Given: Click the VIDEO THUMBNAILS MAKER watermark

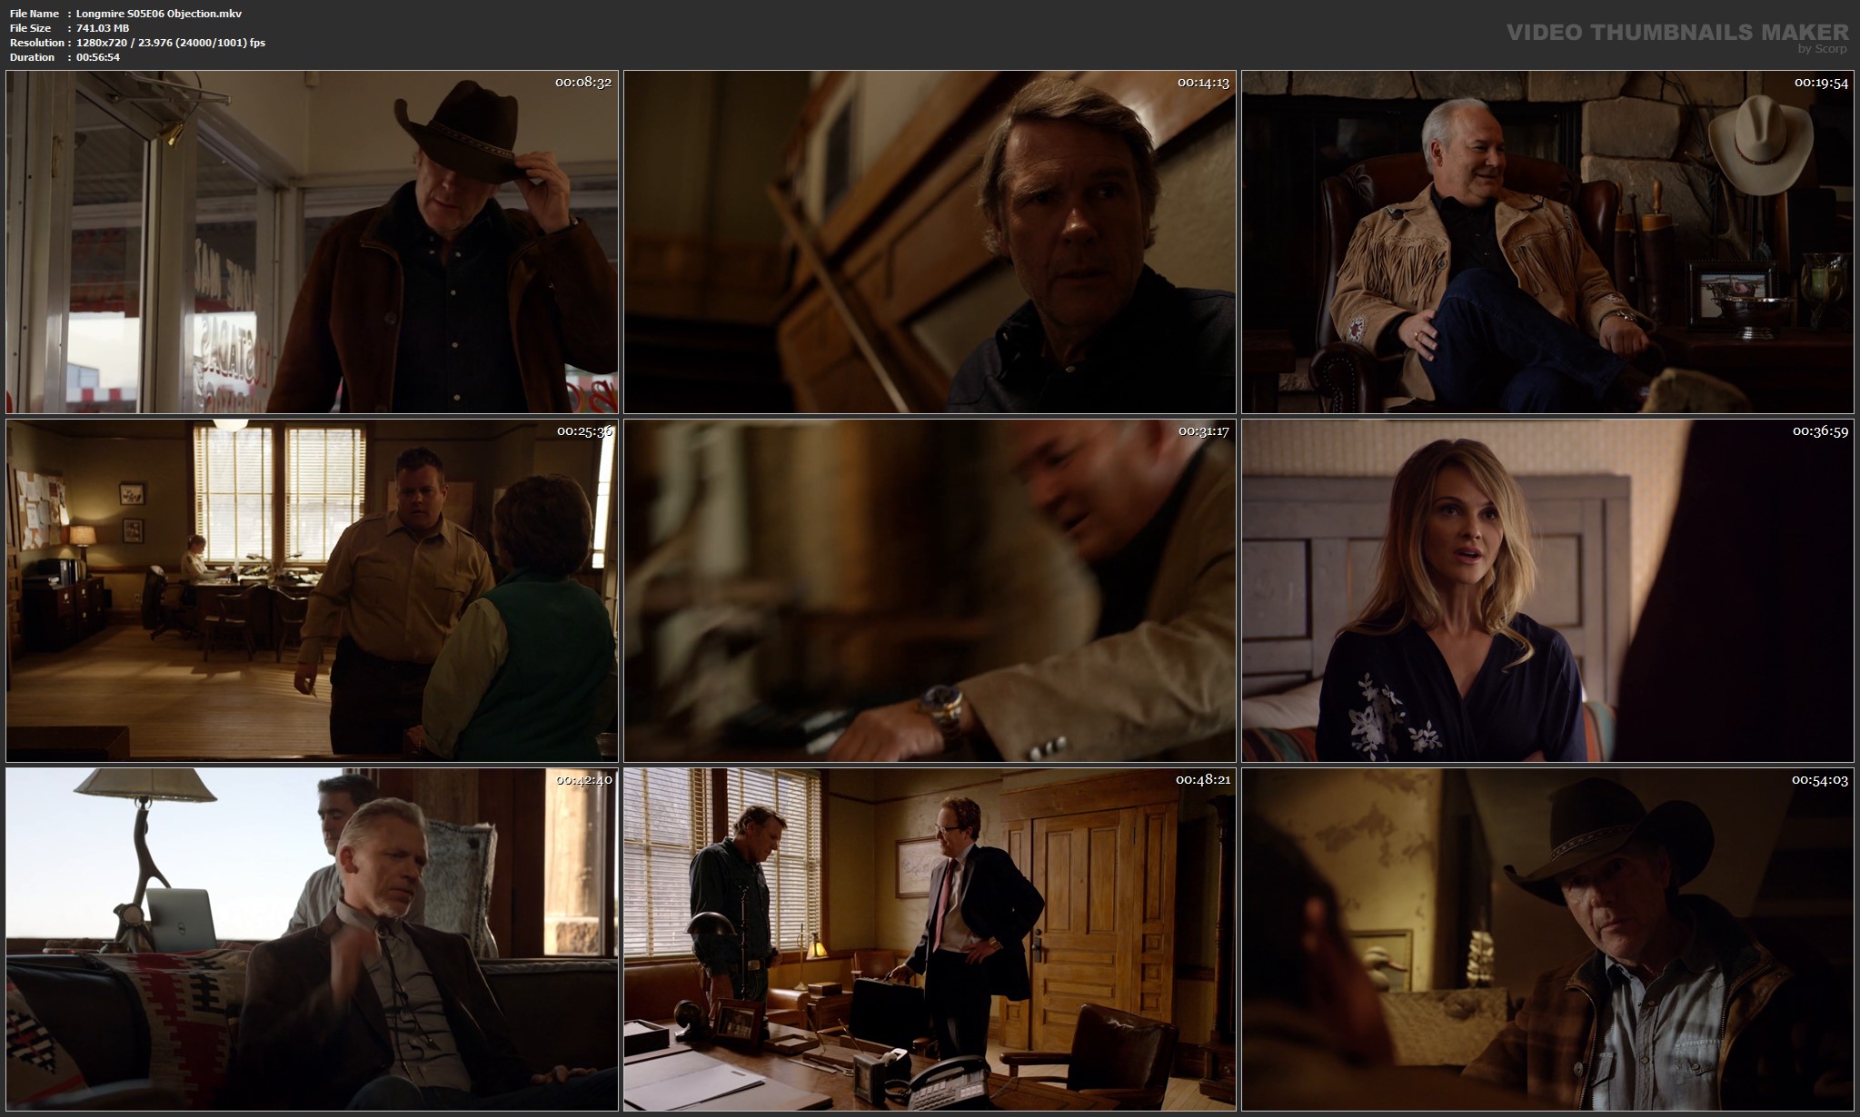Looking at the screenshot, I should tap(1676, 32).
